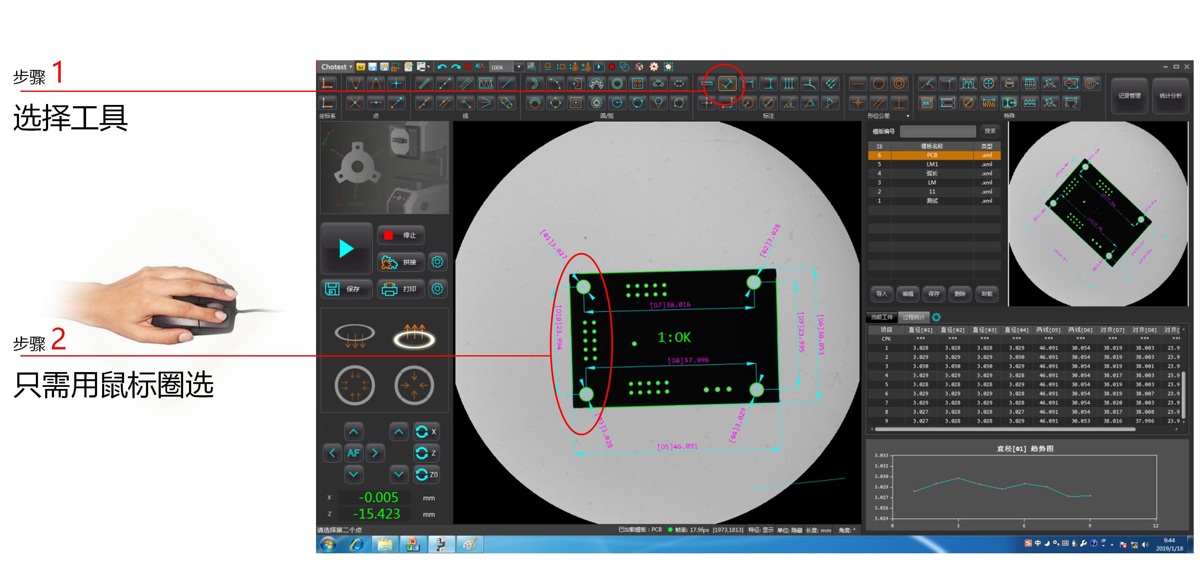Click the X axis reset button

point(426,432)
